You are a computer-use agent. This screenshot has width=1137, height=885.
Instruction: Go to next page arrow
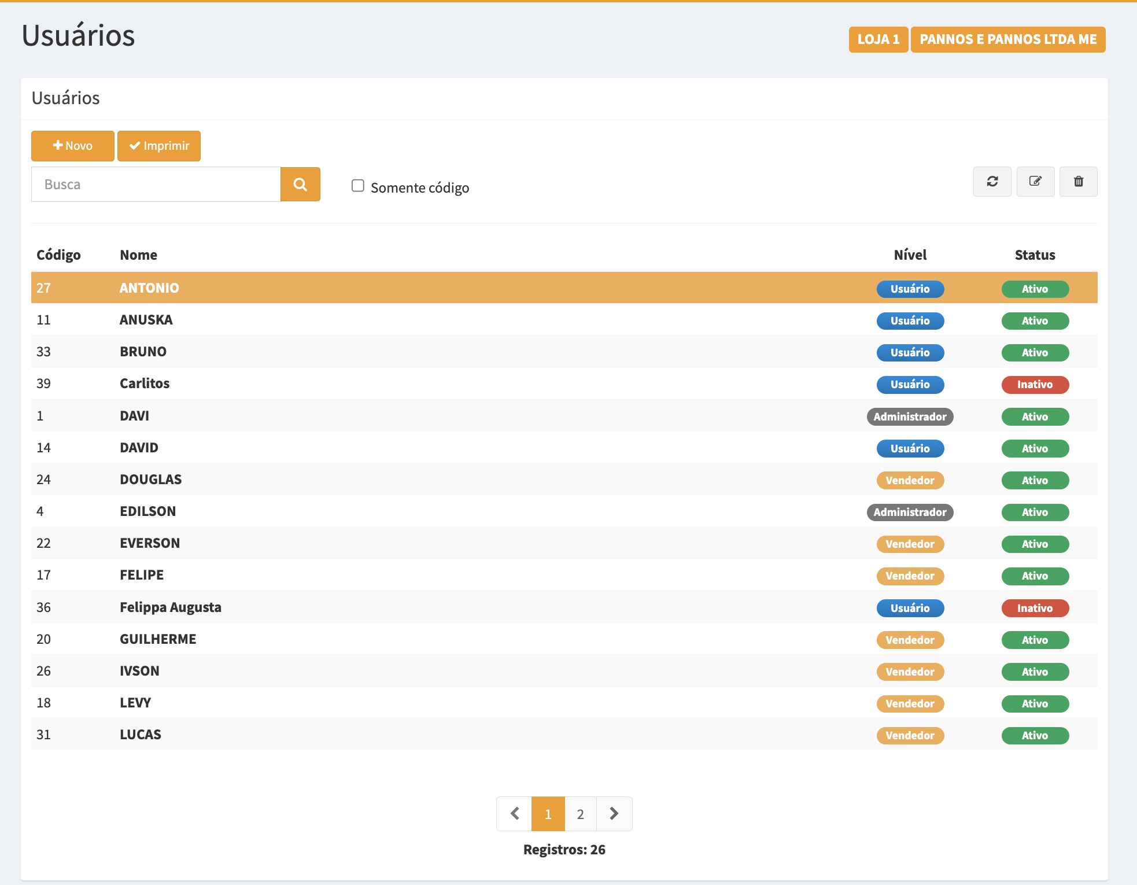coord(614,814)
